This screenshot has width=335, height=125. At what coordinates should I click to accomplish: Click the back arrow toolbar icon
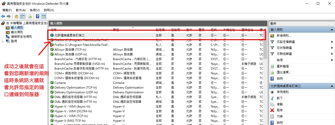coord(3,16)
